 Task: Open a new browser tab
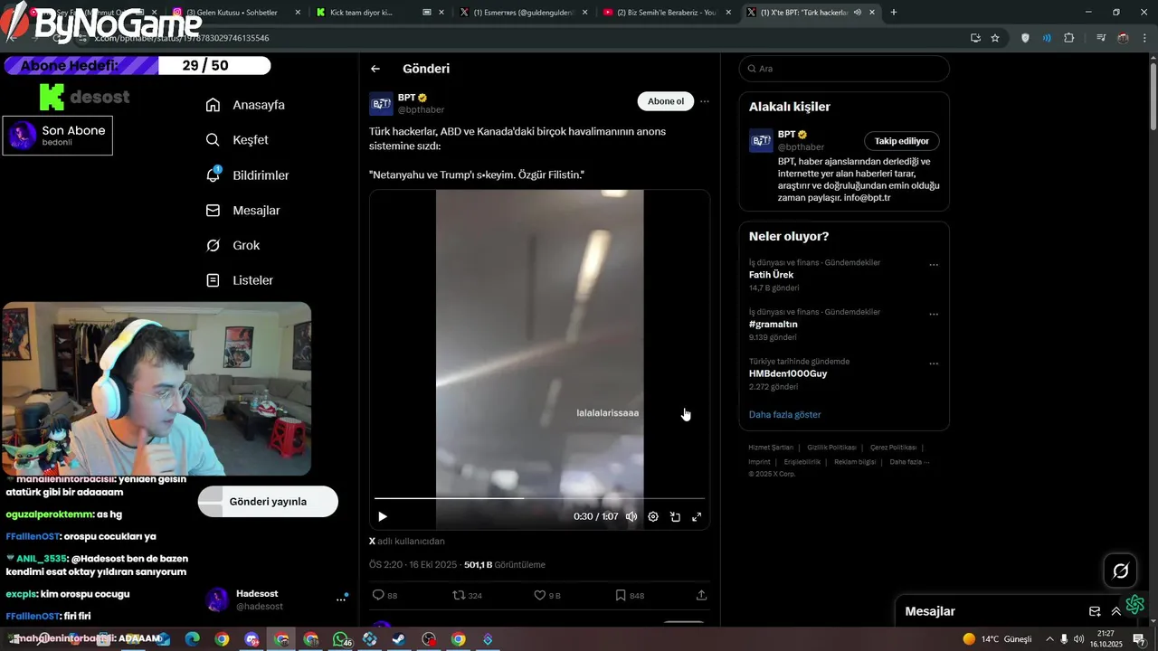coord(894,13)
